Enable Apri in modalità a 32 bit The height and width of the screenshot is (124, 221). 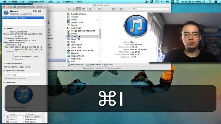[13, 56]
